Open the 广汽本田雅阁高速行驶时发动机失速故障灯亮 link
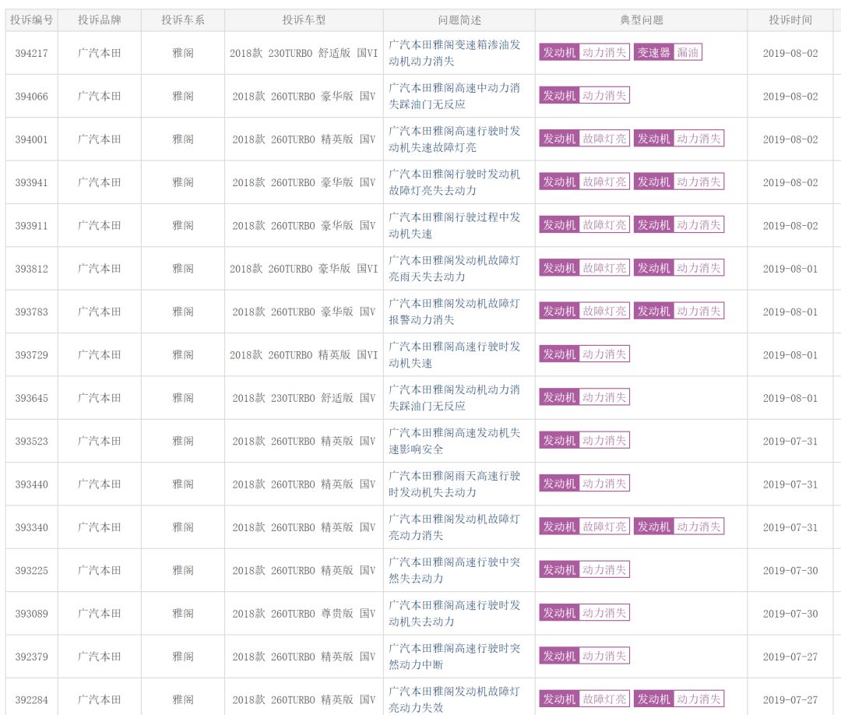This screenshot has height=715, width=841. click(x=454, y=139)
